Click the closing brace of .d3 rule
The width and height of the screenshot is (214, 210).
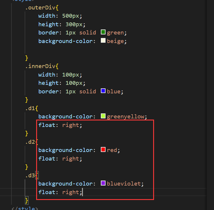point(27,201)
